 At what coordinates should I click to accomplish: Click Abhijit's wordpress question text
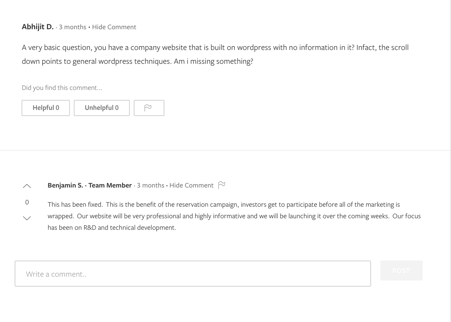point(215,54)
